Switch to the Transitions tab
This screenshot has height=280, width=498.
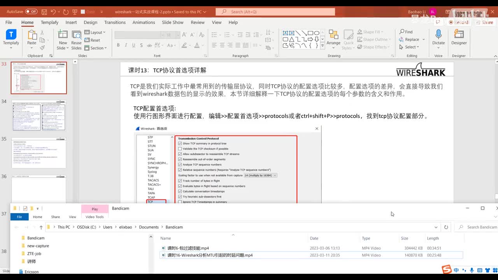coord(115,22)
